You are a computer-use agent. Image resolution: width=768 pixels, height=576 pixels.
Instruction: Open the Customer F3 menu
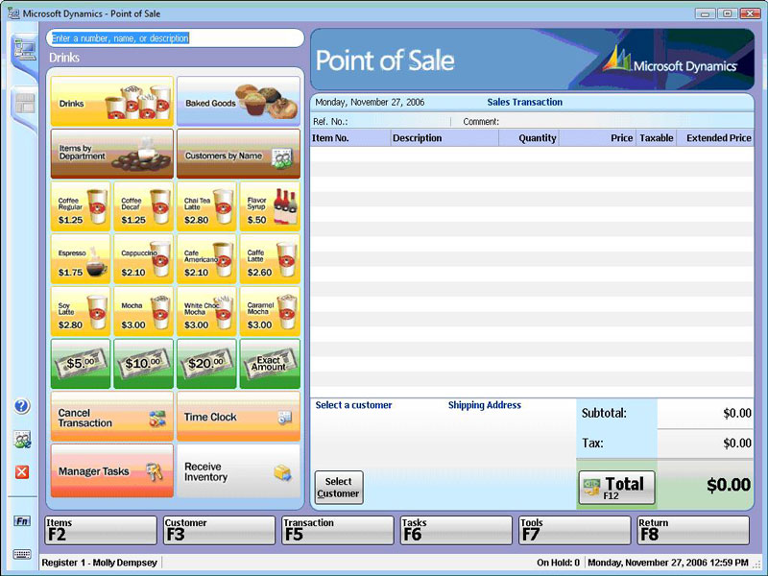(x=218, y=529)
